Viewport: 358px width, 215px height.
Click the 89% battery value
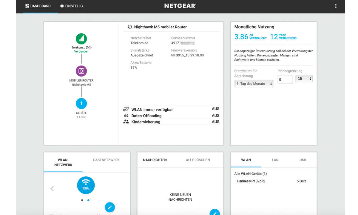[x=134, y=67]
